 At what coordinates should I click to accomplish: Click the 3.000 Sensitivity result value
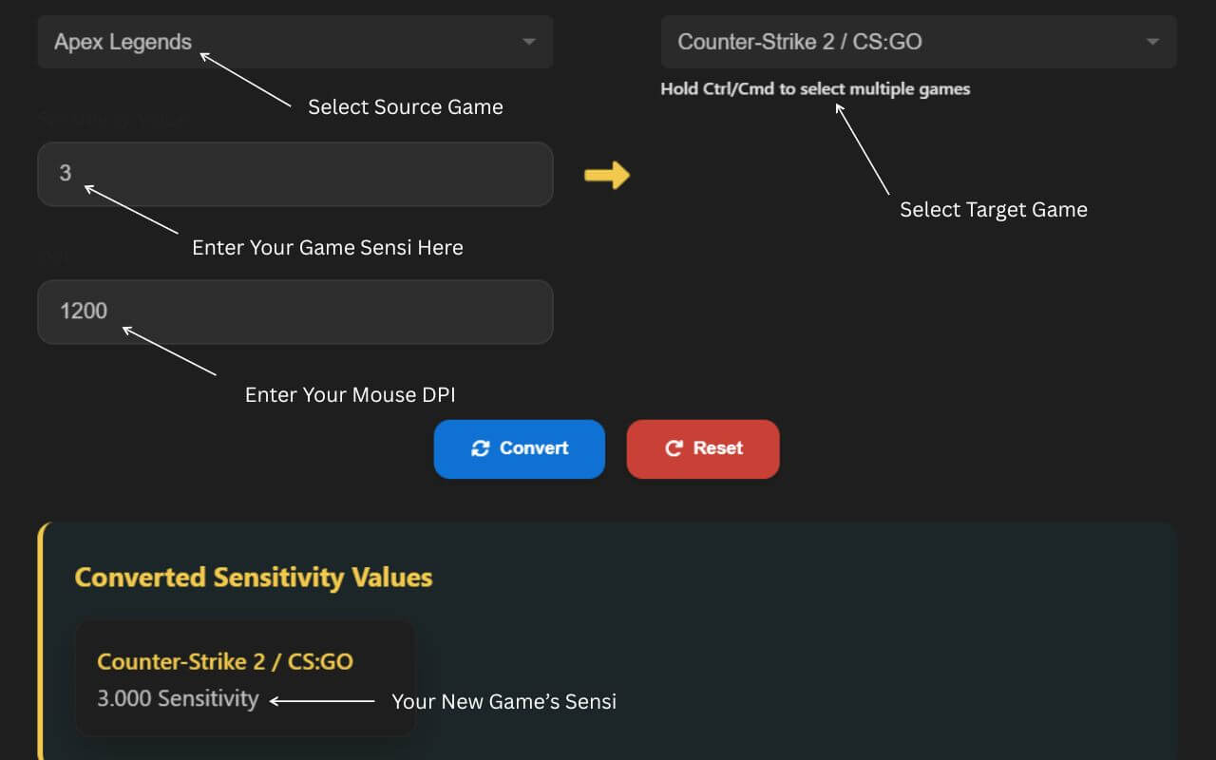pos(177,699)
